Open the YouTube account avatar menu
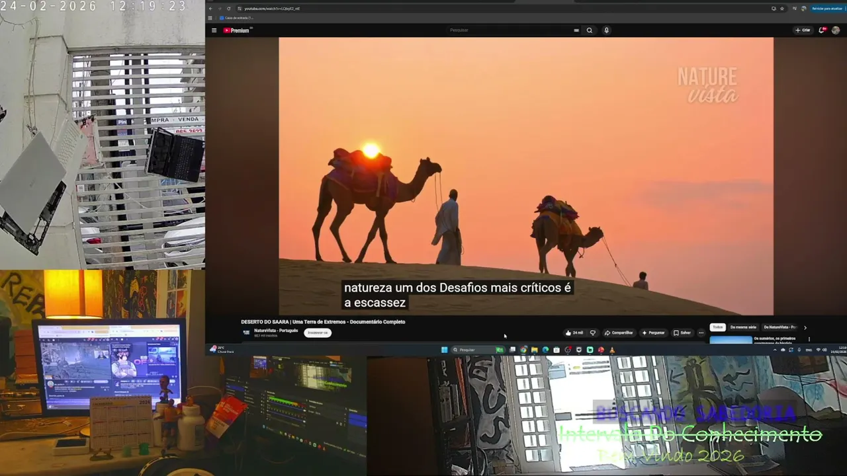Viewport: 847px width, 476px height. 836,30
